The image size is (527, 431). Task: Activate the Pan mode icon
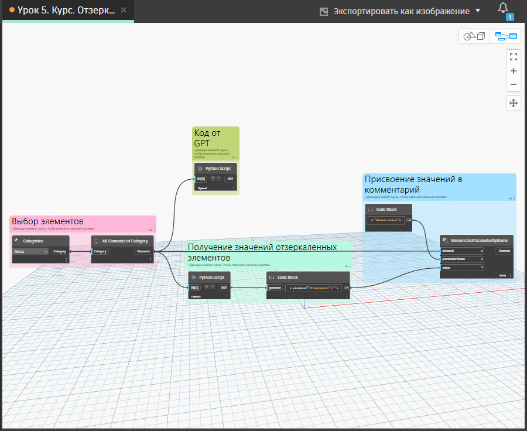click(513, 103)
